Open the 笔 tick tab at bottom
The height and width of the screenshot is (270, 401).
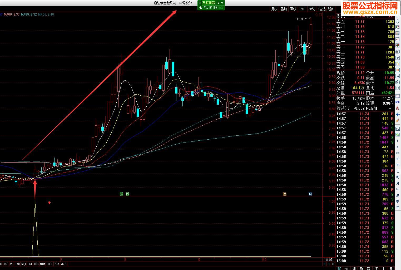tap(339, 268)
